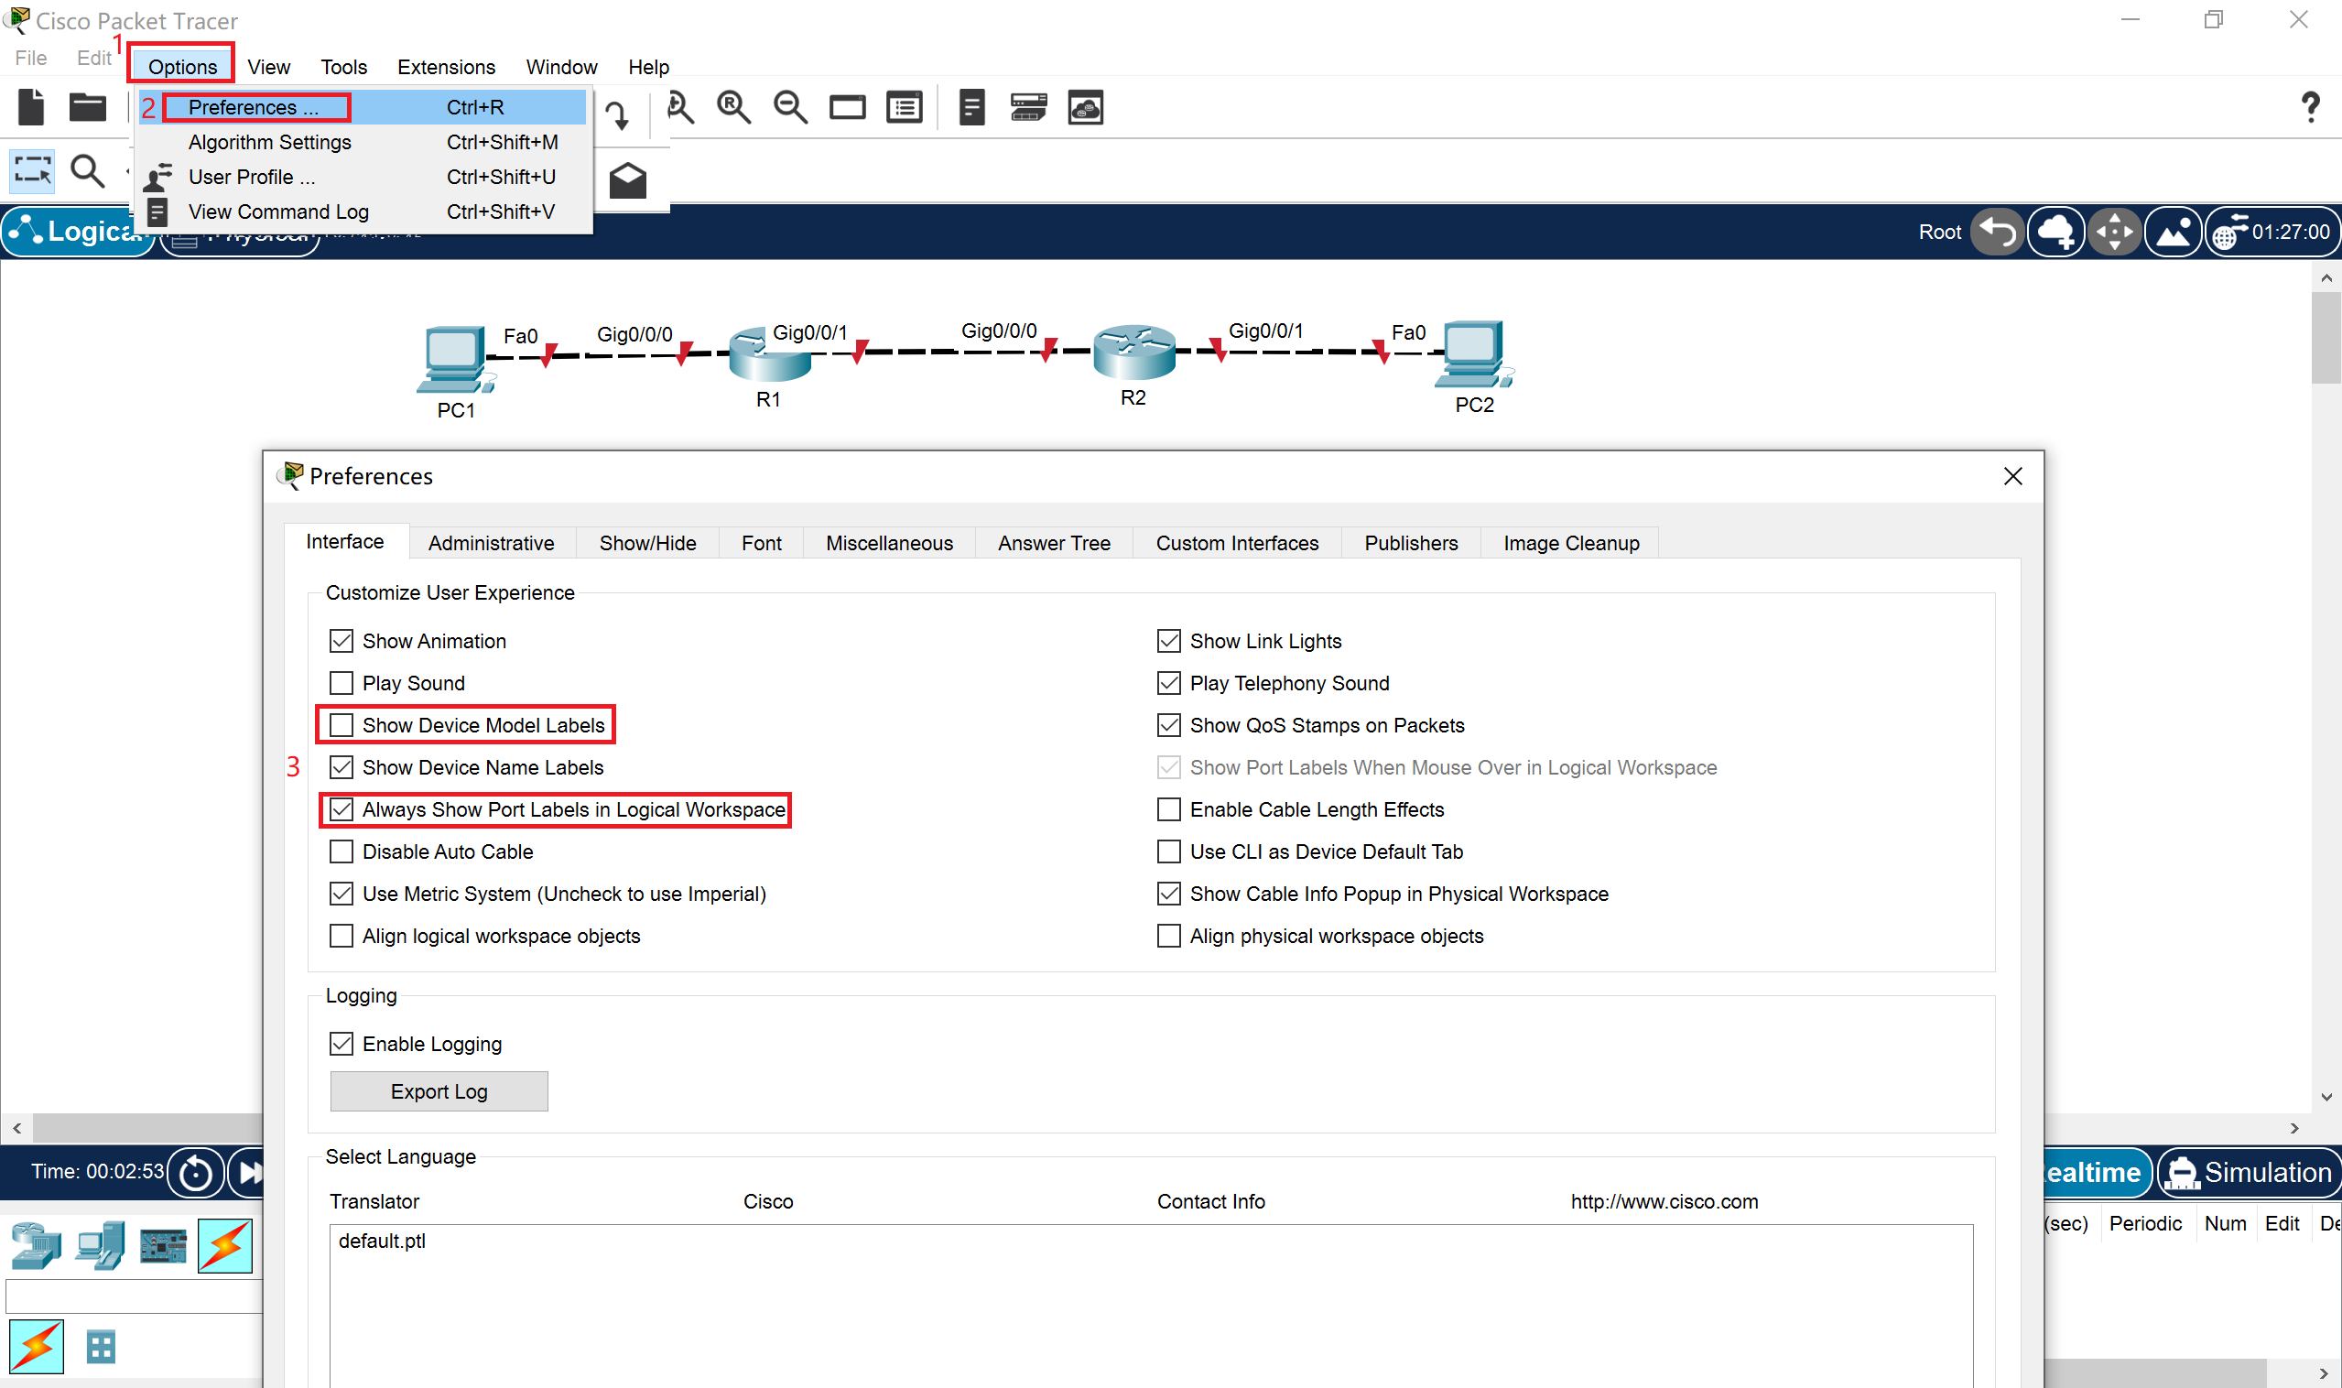Toggle Enable Cable Length Effects checkbox

1168,809
